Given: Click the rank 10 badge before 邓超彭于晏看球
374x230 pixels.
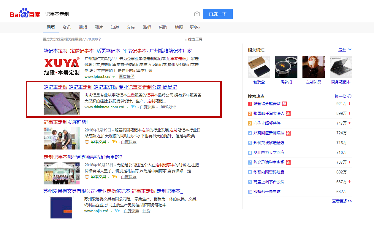Looking at the screenshot, I should pos(250,192).
